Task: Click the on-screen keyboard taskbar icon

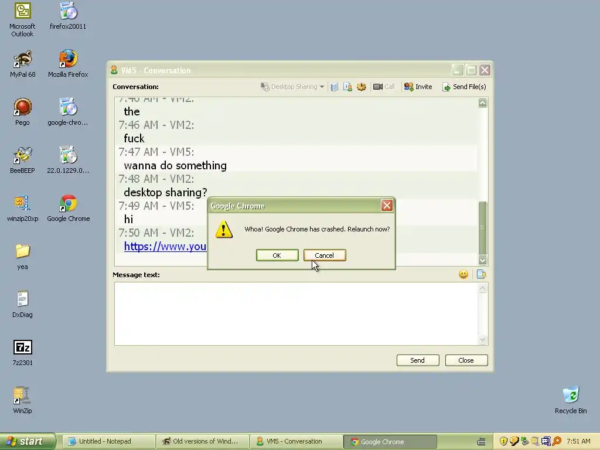Action: click(482, 442)
